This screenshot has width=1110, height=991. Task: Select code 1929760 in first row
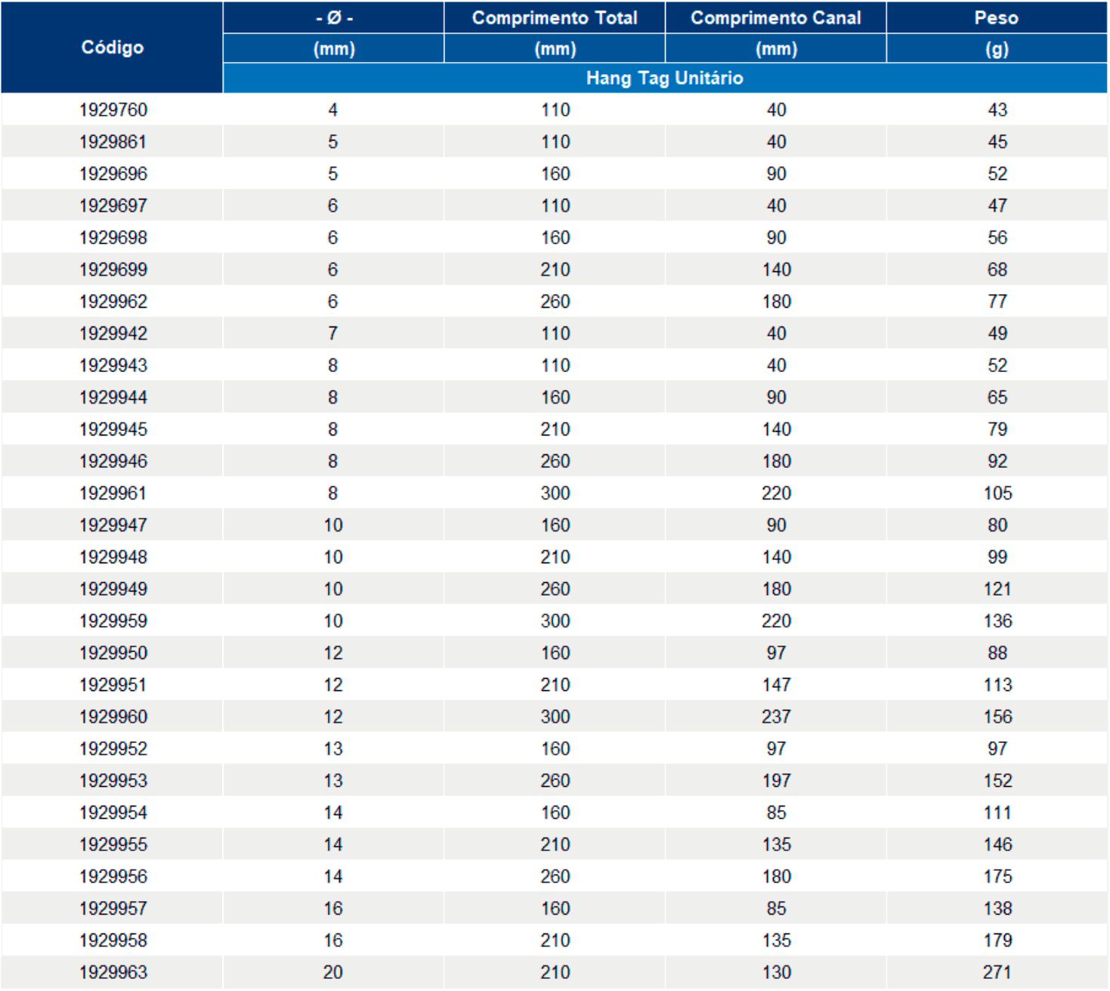coord(113,110)
